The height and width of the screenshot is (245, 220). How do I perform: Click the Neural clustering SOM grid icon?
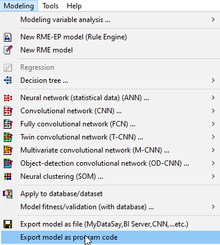[8, 176]
